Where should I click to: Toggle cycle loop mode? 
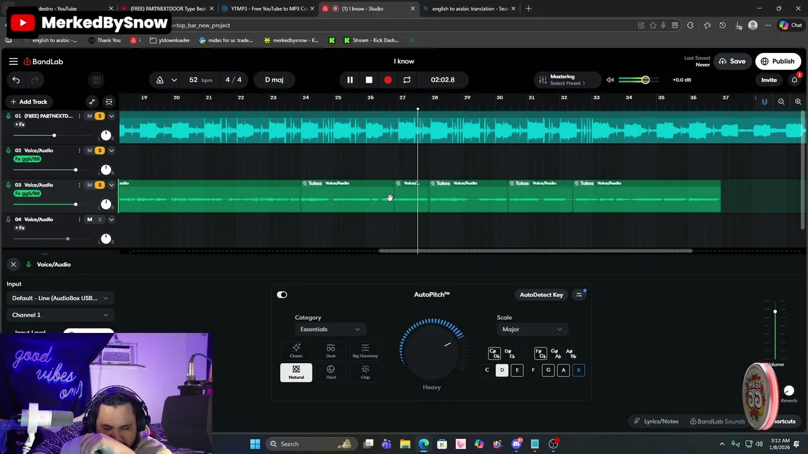coord(407,80)
